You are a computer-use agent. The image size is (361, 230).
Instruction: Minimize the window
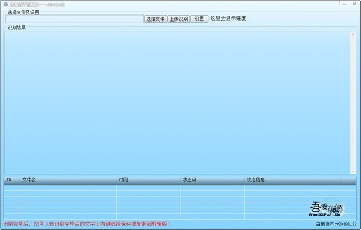(x=344, y=4)
